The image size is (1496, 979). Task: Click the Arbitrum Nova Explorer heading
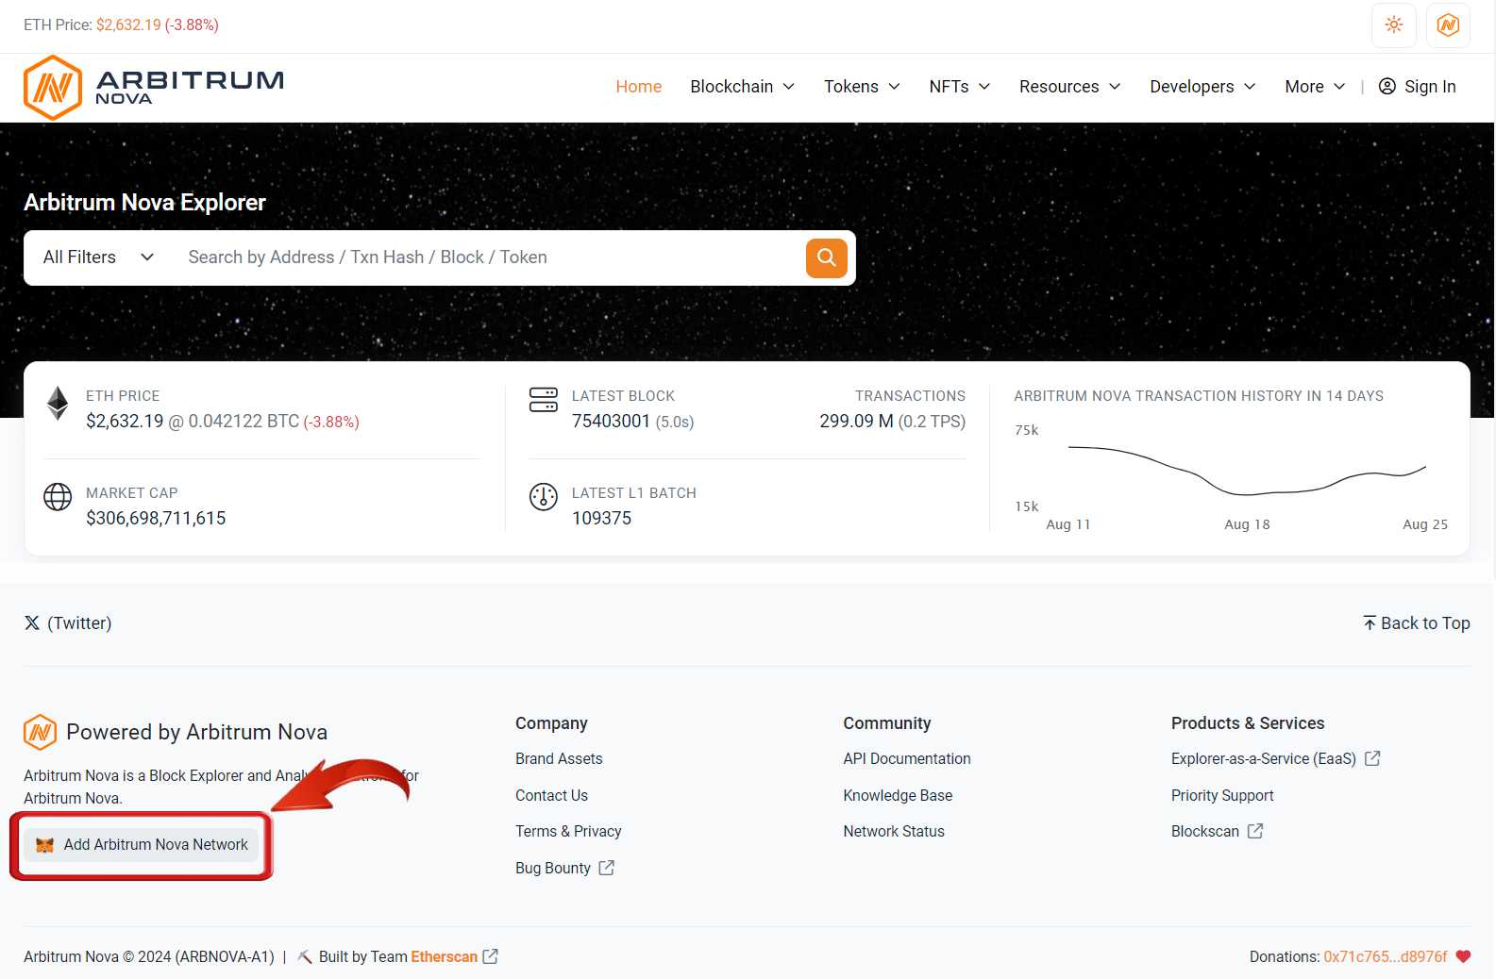144,202
